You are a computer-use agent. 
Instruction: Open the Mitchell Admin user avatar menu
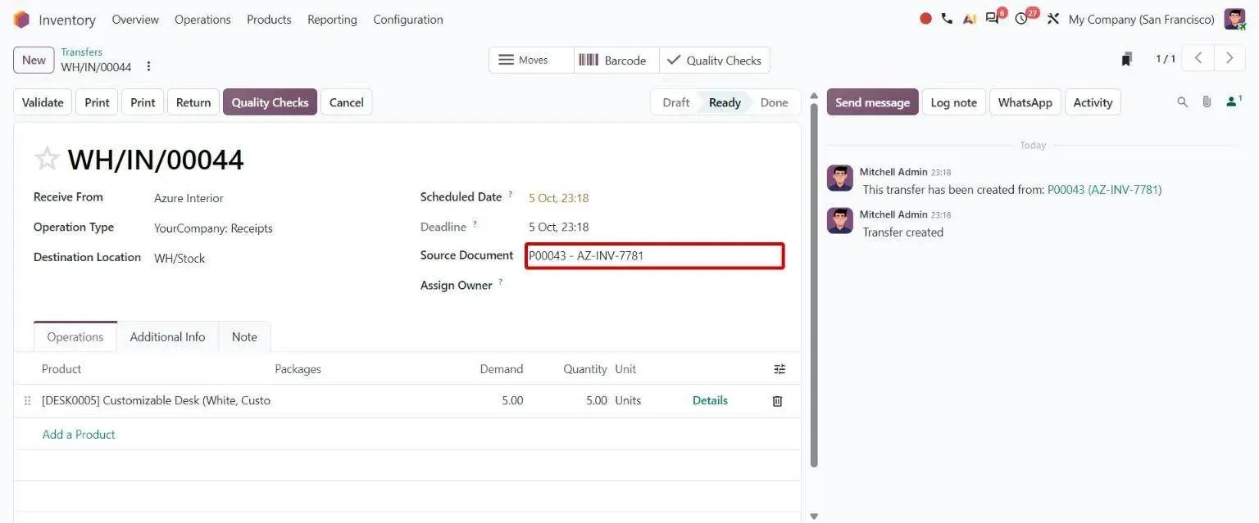click(x=1234, y=19)
